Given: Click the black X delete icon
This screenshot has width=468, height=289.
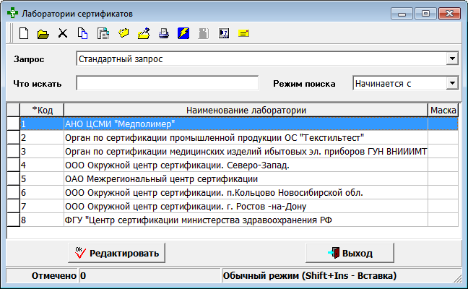Looking at the screenshot, I should 63,33.
